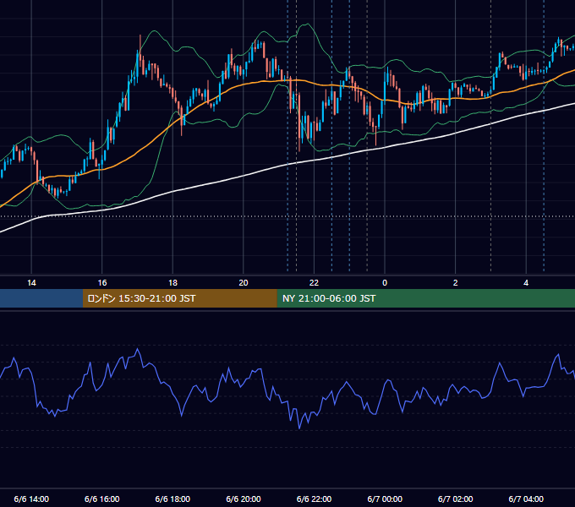Click the '6/6 18:00' date label on the bottom axis
Image resolution: width=575 pixels, height=507 pixels.
pyautogui.click(x=172, y=499)
